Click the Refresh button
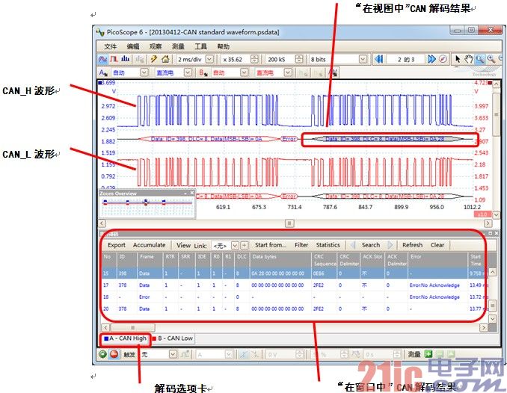 (x=412, y=245)
